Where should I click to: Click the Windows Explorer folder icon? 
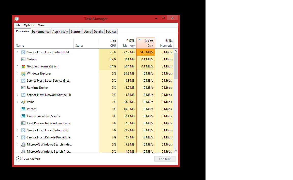coord(23,74)
